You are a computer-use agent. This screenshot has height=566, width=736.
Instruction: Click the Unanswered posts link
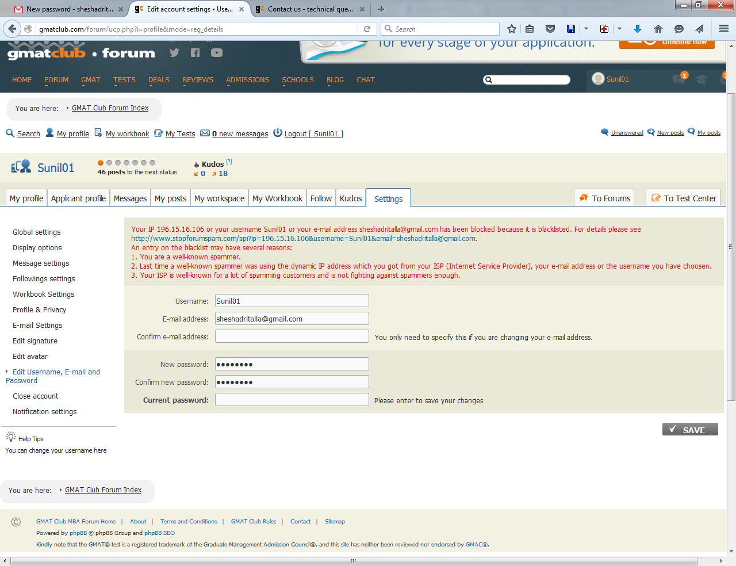[x=627, y=133]
